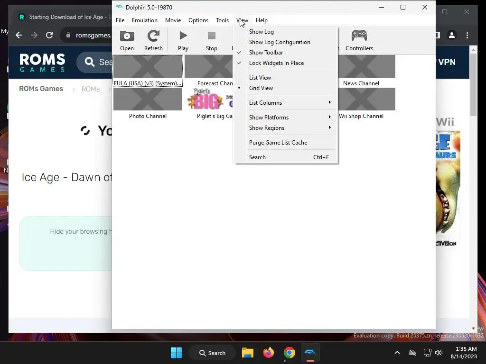Click the Refresh toolbar icon
Image resolution: width=486 pixels, height=364 pixels.
click(153, 41)
